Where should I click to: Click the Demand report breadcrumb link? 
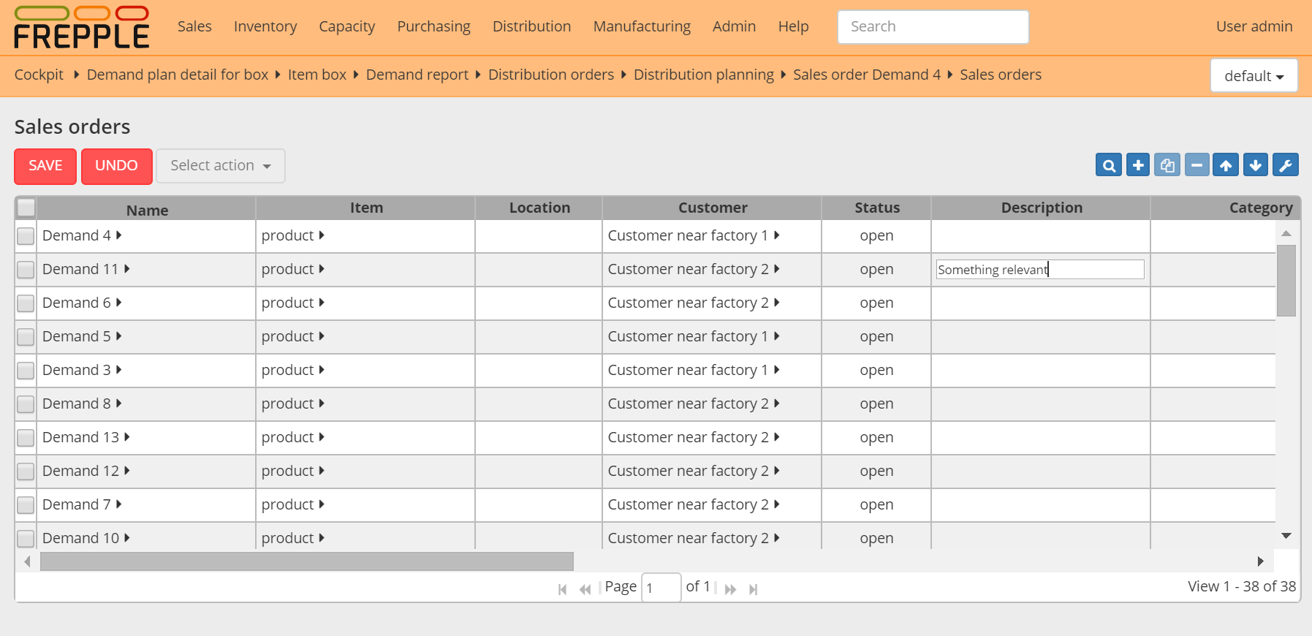[x=417, y=75]
